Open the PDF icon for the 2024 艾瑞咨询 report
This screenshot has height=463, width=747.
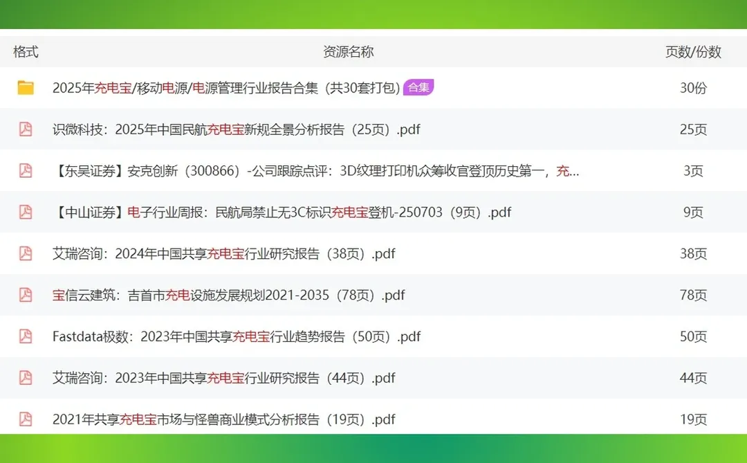(x=26, y=253)
